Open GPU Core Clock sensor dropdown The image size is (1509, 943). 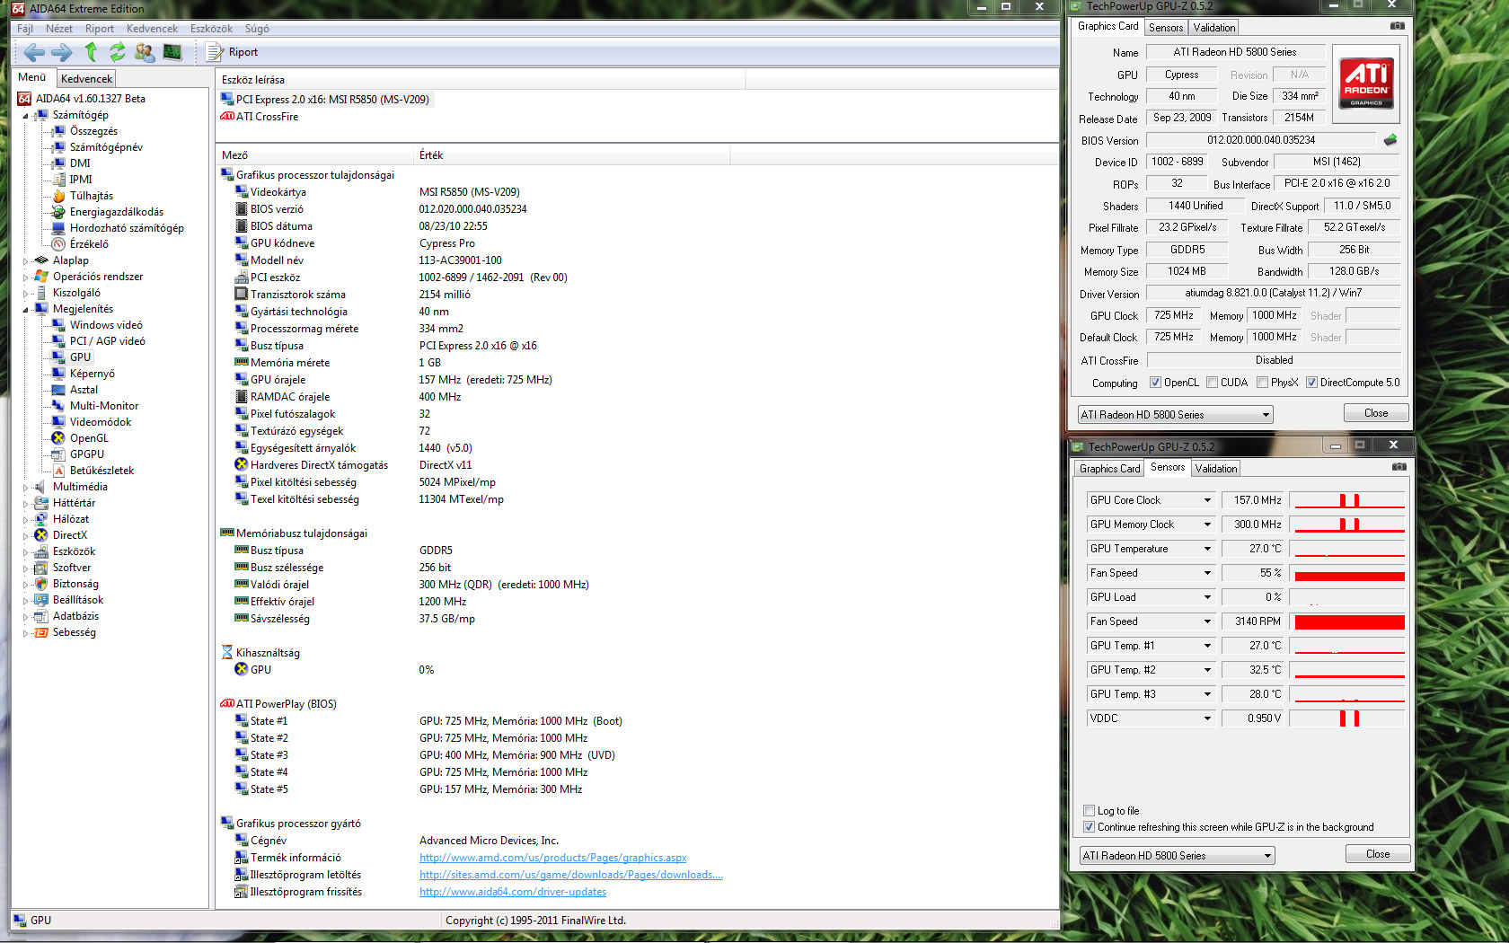tap(1207, 500)
